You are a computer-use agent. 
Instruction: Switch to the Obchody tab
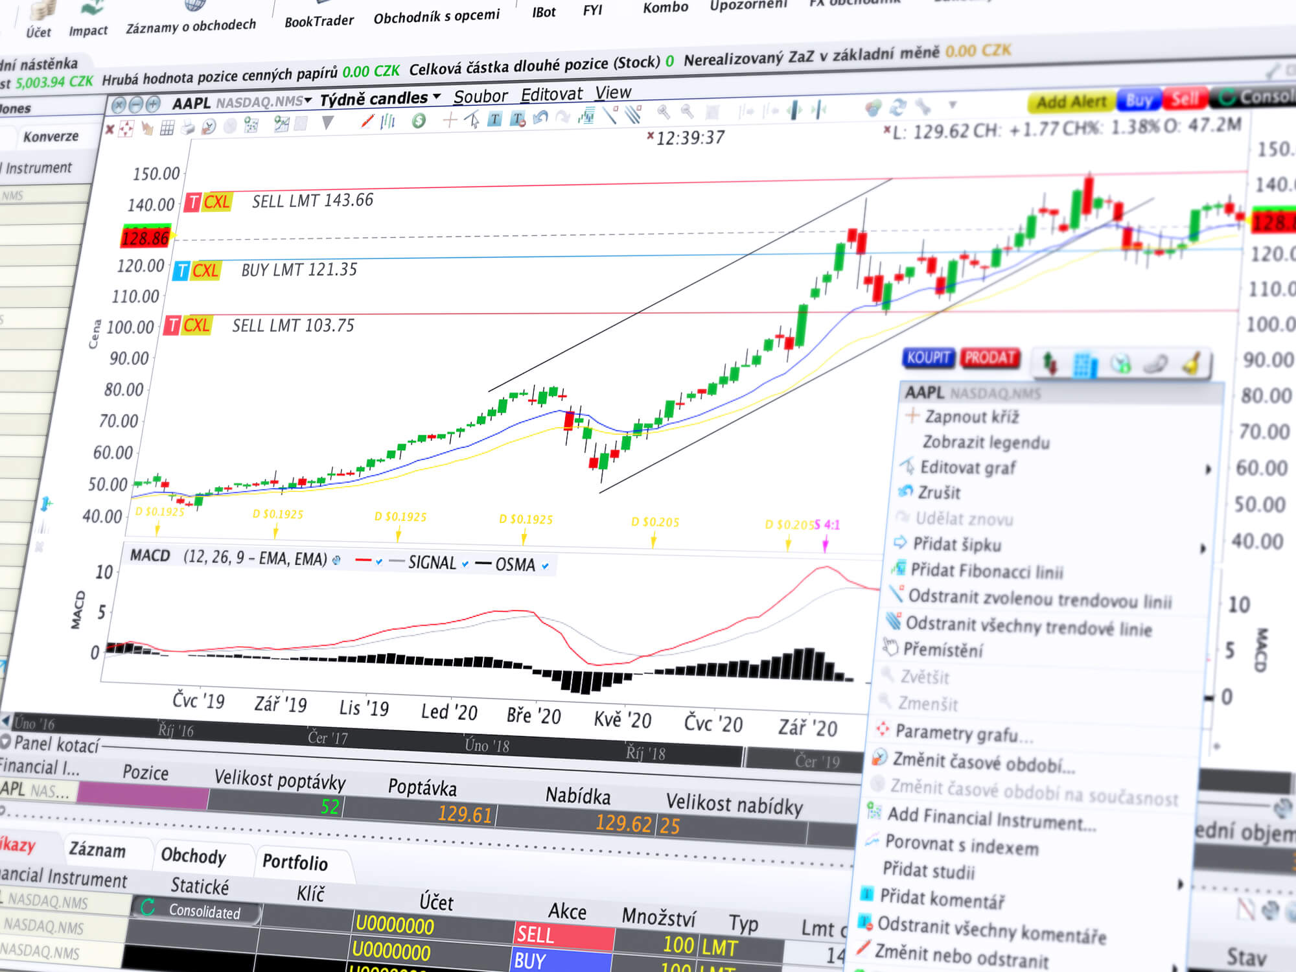(193, 855)
